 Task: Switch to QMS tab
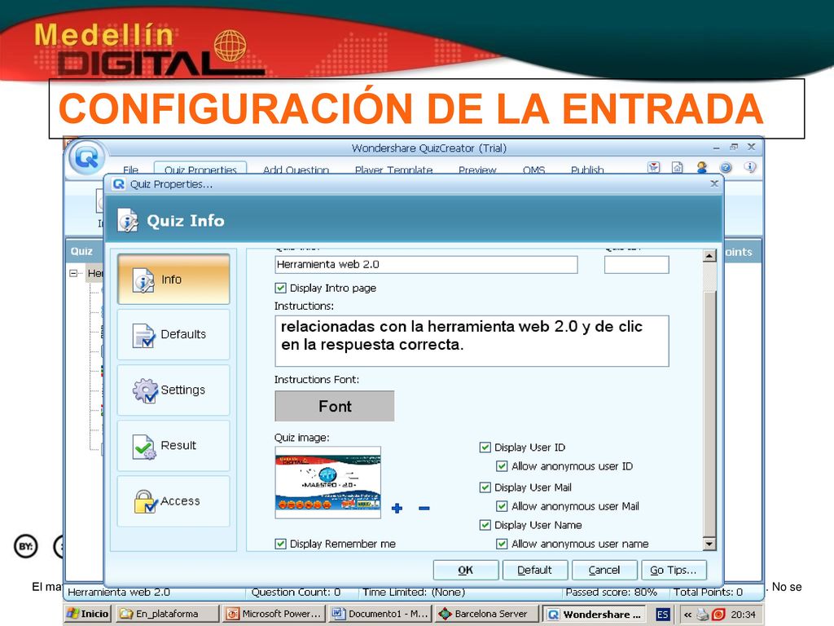(x=533, y=170)
